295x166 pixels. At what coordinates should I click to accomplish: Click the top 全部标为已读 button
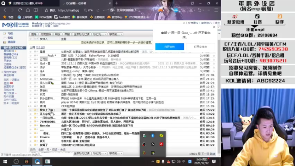[81, 34]
